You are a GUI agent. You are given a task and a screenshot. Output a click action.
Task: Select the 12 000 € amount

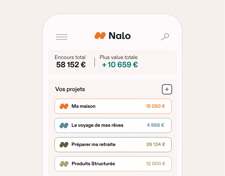(156, 163)
